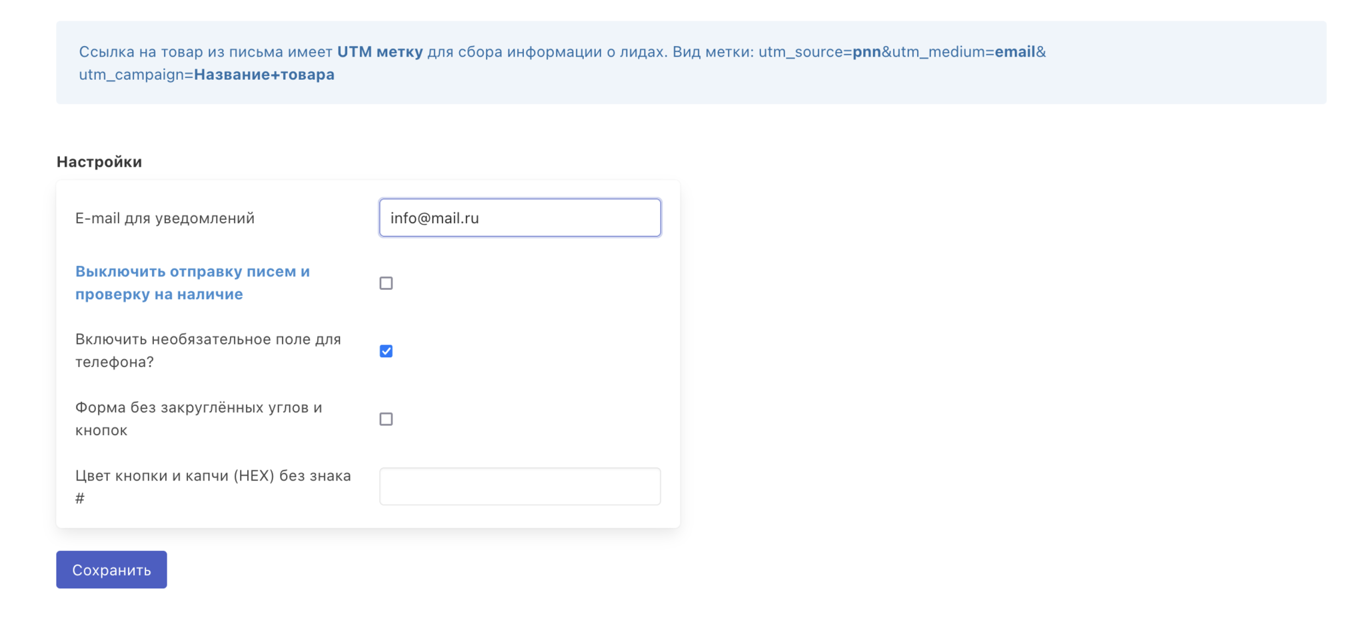
Task: Uncheck the необязательное поле для телефона checkbox
Action: (386, 351)
